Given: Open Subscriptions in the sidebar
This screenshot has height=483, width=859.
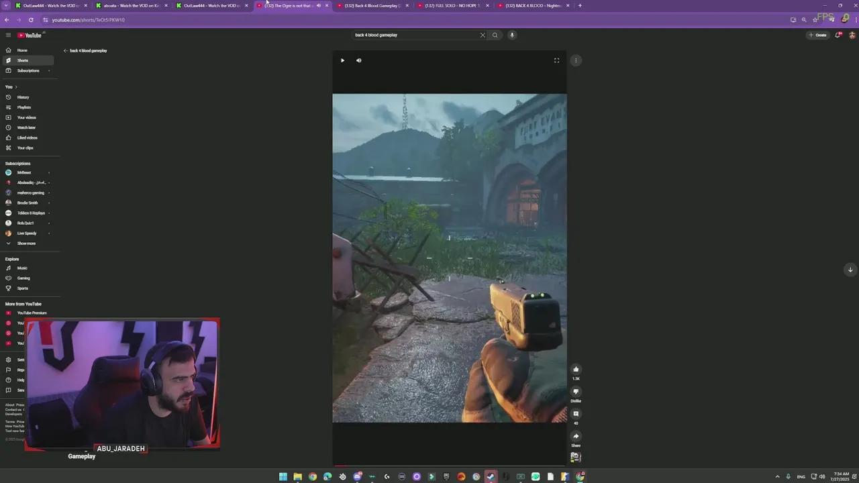Looking at the screenshot, I should coord(27,70).
